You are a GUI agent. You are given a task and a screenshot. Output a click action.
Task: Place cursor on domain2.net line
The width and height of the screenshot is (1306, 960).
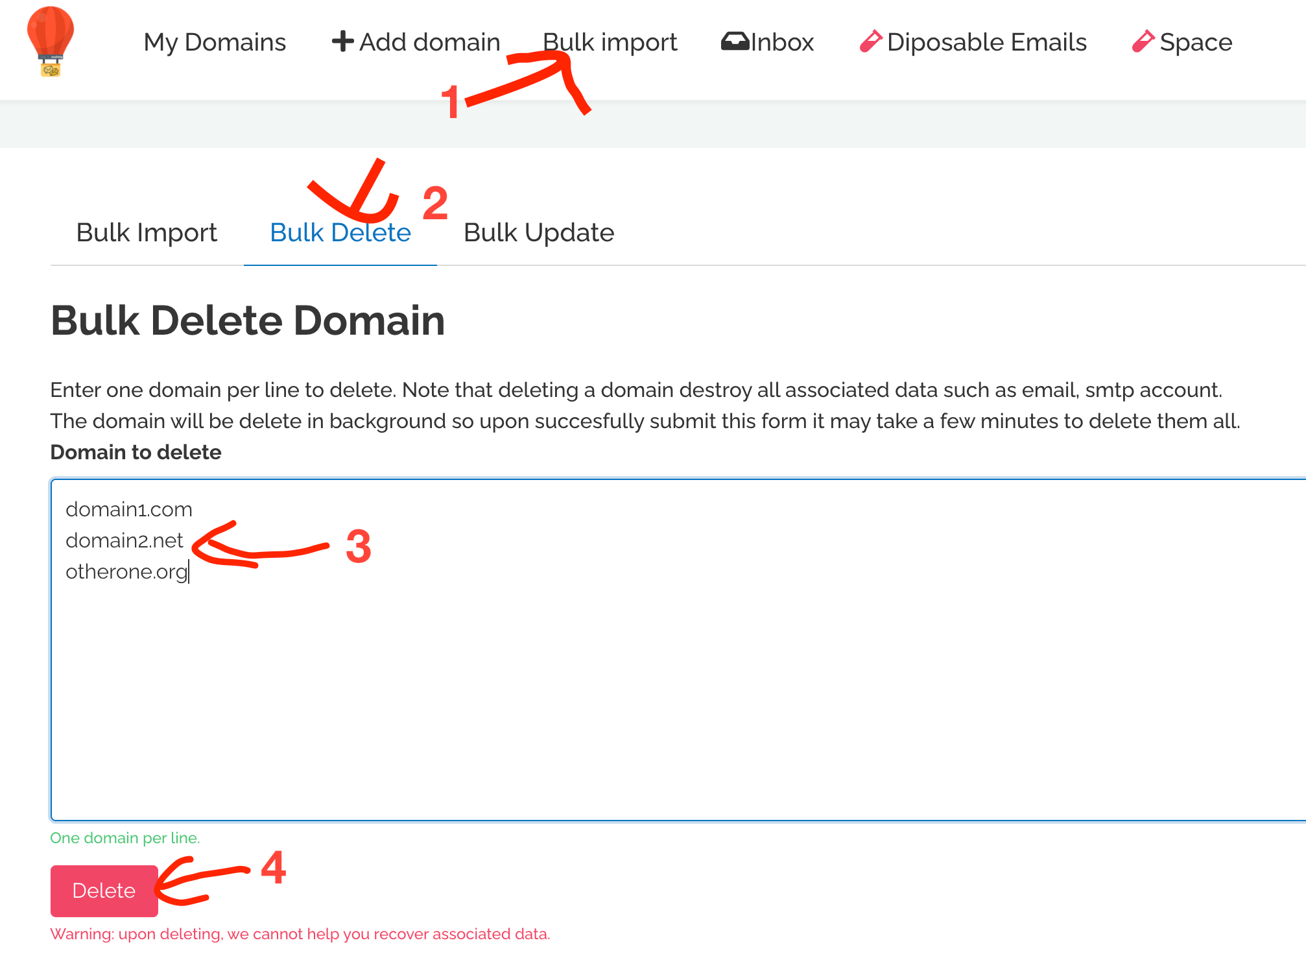click(125, 540)
